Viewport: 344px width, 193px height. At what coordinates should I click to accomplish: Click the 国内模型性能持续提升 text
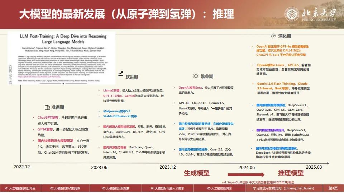click(271, 130)
